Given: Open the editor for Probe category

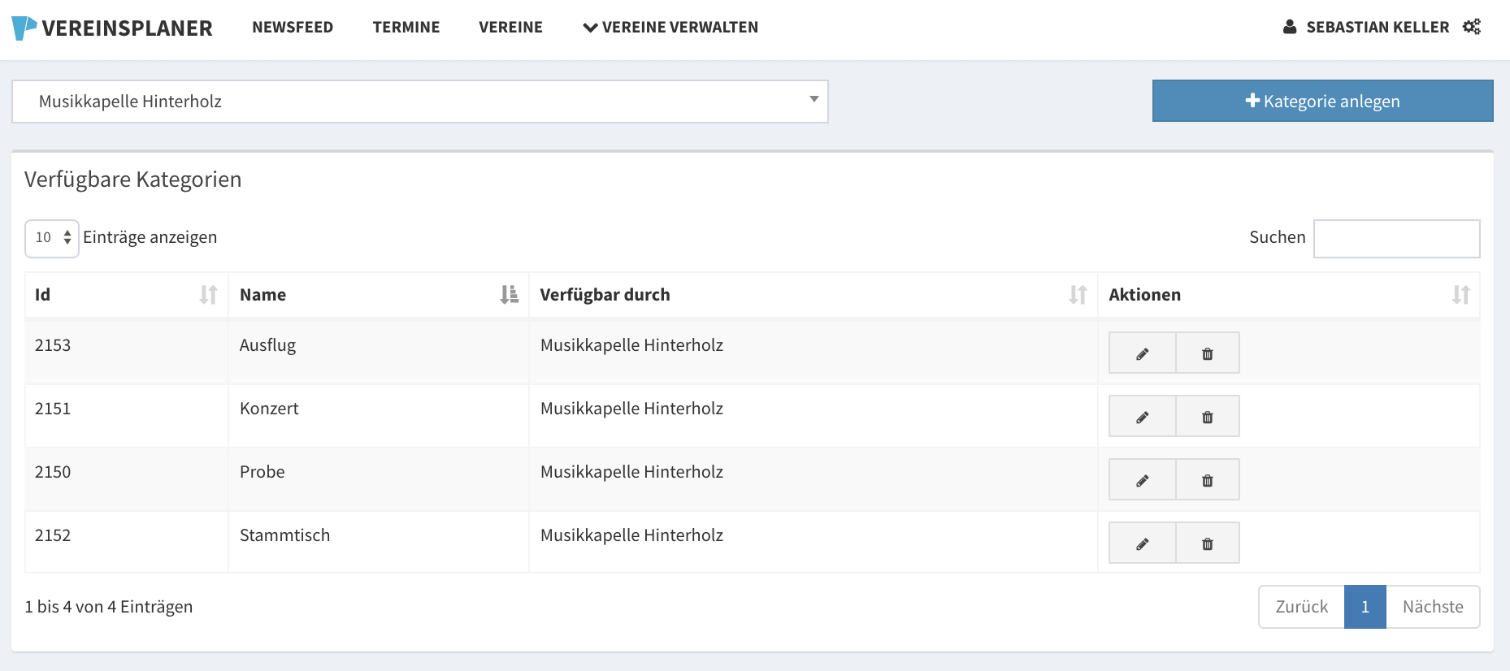Looking at the screenshot, I should (1142, 480).
